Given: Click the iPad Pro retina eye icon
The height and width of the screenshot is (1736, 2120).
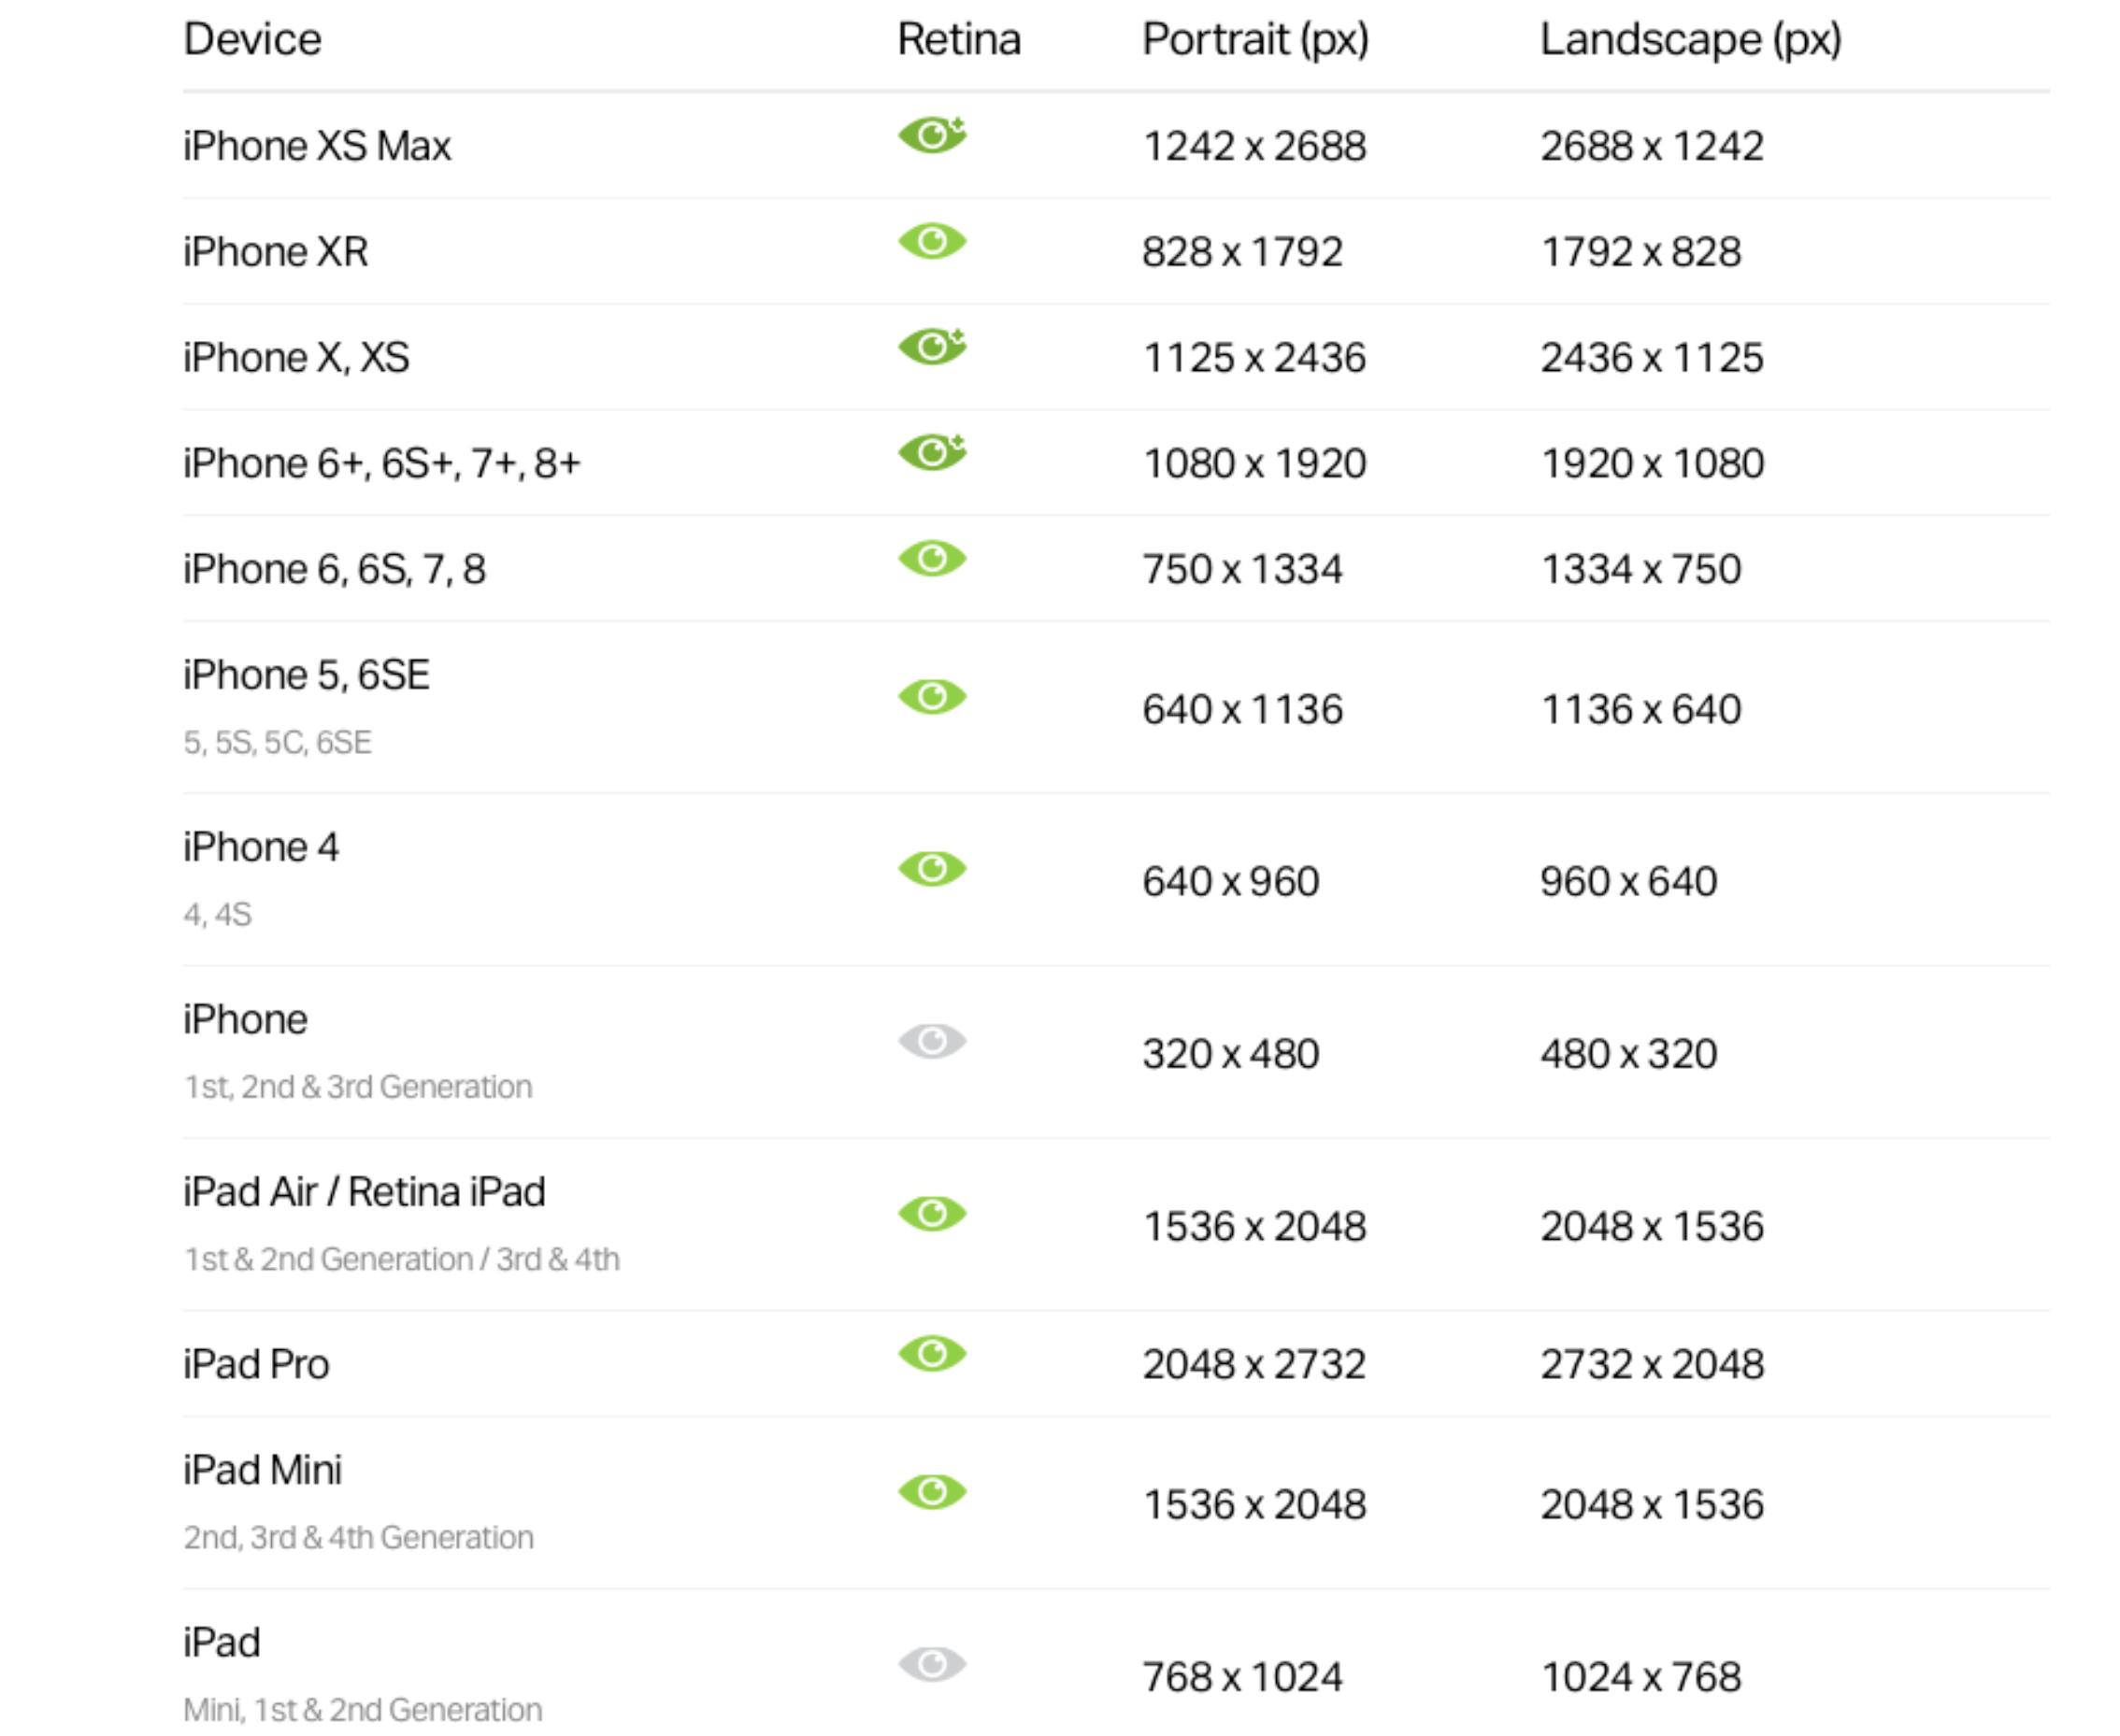Looking at the screenshot, I should pos(931,1354).
